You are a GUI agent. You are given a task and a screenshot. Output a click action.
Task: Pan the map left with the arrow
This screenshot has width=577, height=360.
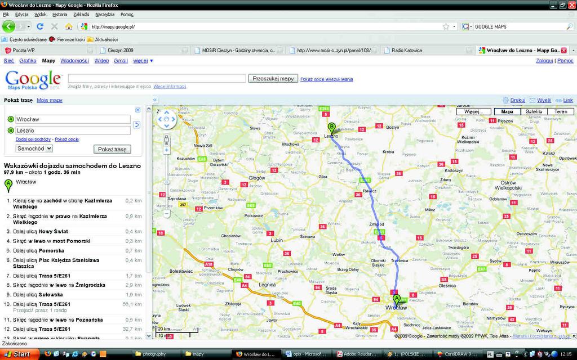160,119
